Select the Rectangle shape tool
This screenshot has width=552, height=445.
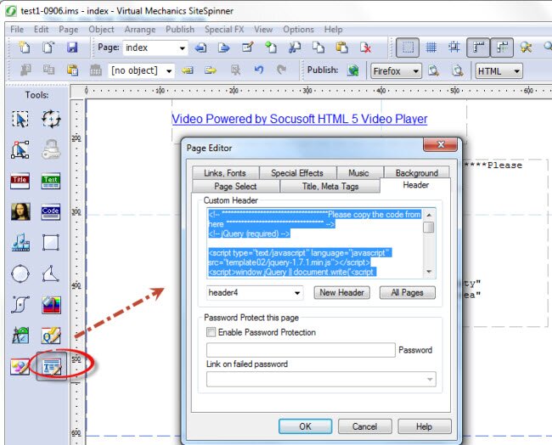click(51, 243)
